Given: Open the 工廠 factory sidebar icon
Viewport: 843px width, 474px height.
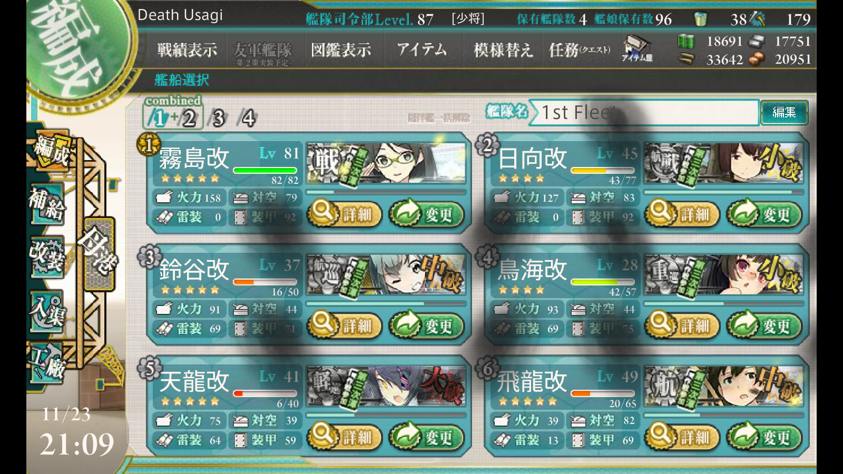Looking at the screenshot, I should [x=47, y=363].
